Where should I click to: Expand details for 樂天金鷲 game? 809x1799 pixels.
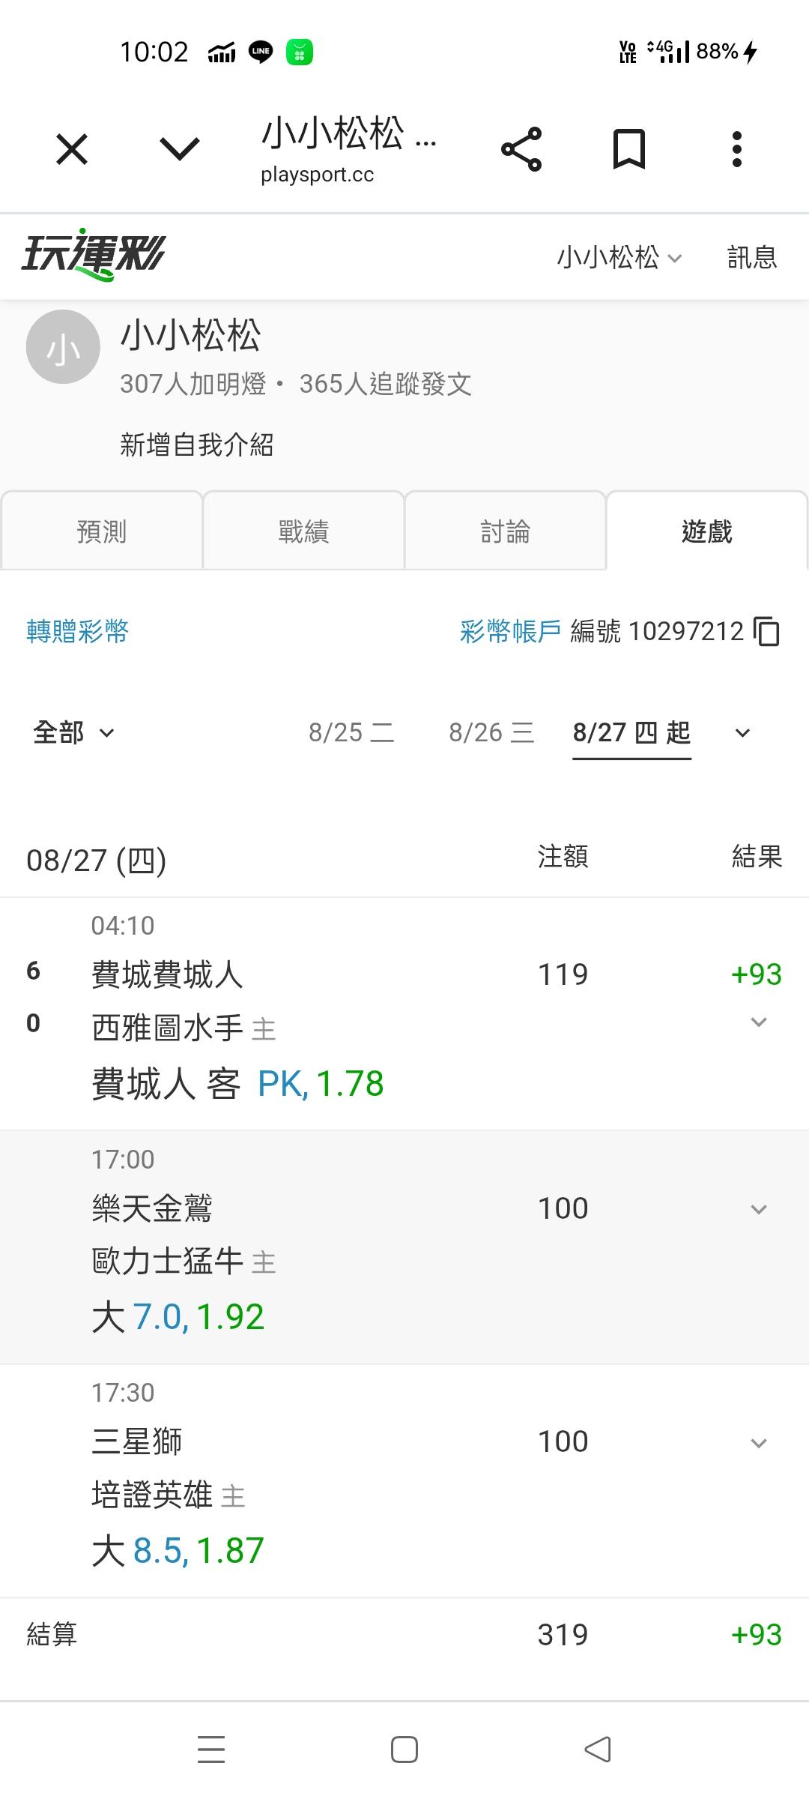pos(759,1209)
